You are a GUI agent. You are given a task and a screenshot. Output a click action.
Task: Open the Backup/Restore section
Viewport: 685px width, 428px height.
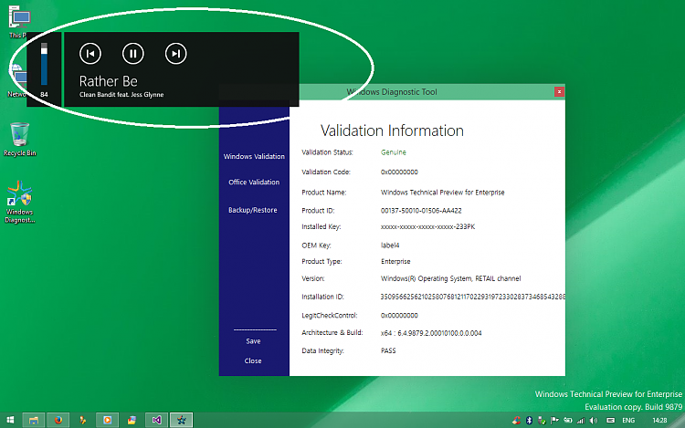[x=252, y=210]
